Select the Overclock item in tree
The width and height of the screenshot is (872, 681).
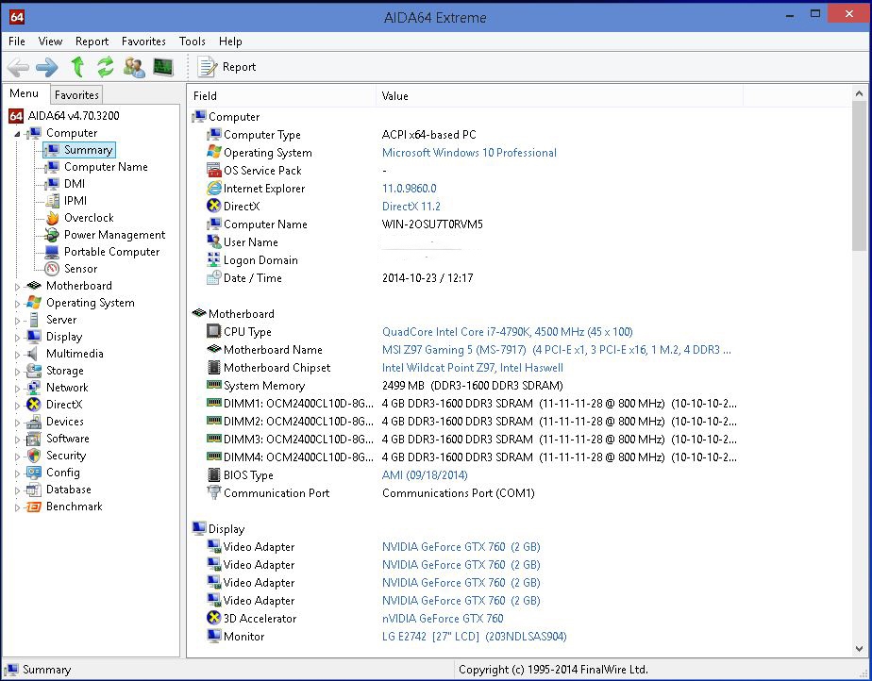pyautogui.click(x=89, y=218)
